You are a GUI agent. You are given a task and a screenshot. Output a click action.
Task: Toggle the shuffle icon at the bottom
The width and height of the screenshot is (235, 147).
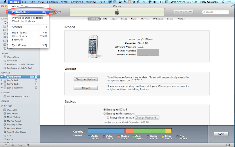click(13, 145)
